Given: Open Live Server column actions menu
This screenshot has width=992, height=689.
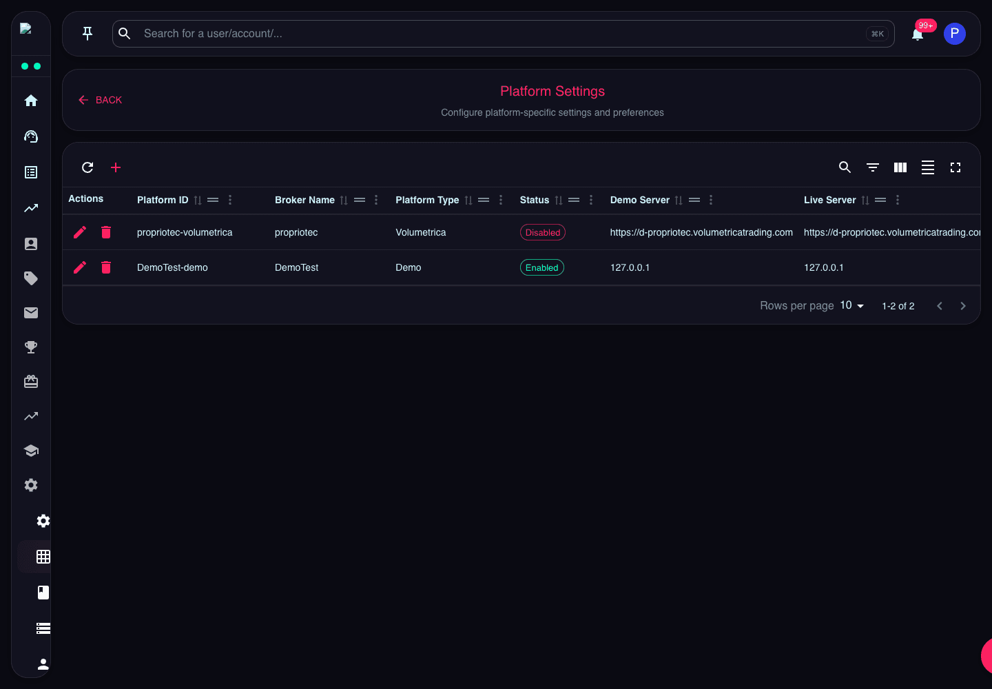Looking at the screenshot, I should pyautogui.click(x=898, y=200).
